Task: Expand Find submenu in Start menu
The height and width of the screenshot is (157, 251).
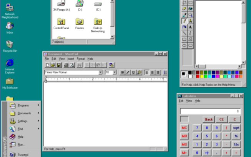Action: pos(24,129)
